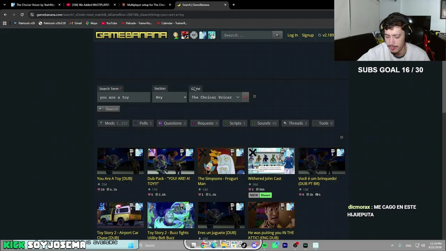Open the Palisade - TrainerRo... bookmark
Image resolution: width=446 pixels, height=251 pixels.
pyautogui.click(x=136, y=23)
